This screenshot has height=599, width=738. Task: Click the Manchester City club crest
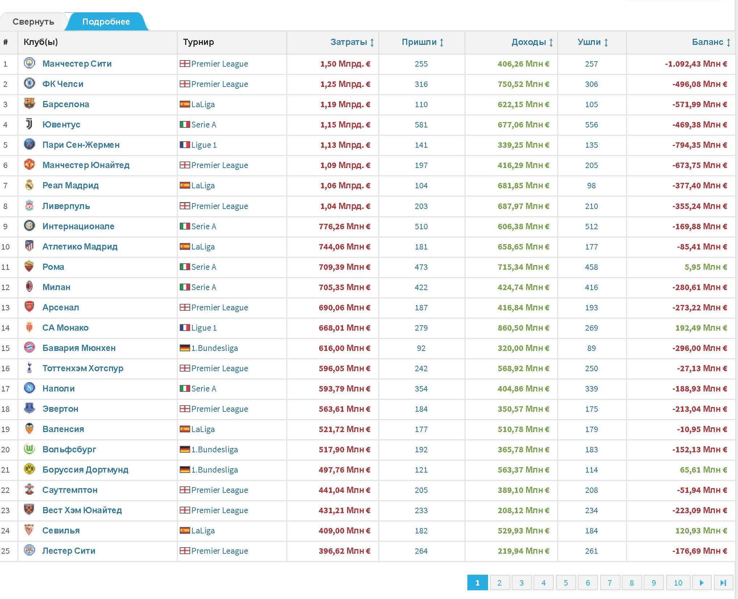point(29,63)
